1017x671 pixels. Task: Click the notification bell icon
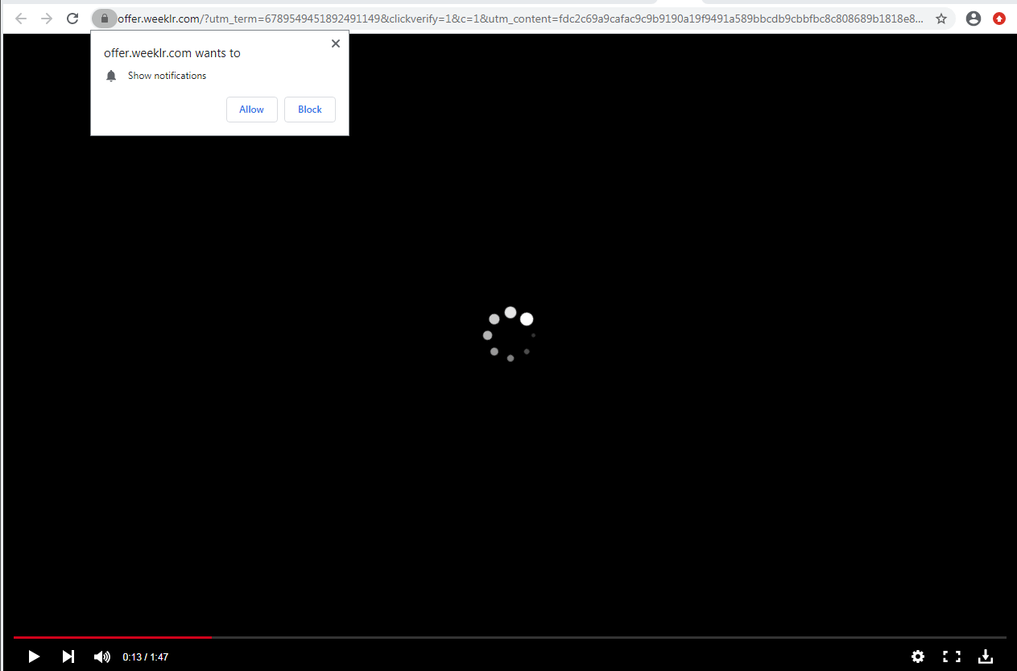coord(111,76)
